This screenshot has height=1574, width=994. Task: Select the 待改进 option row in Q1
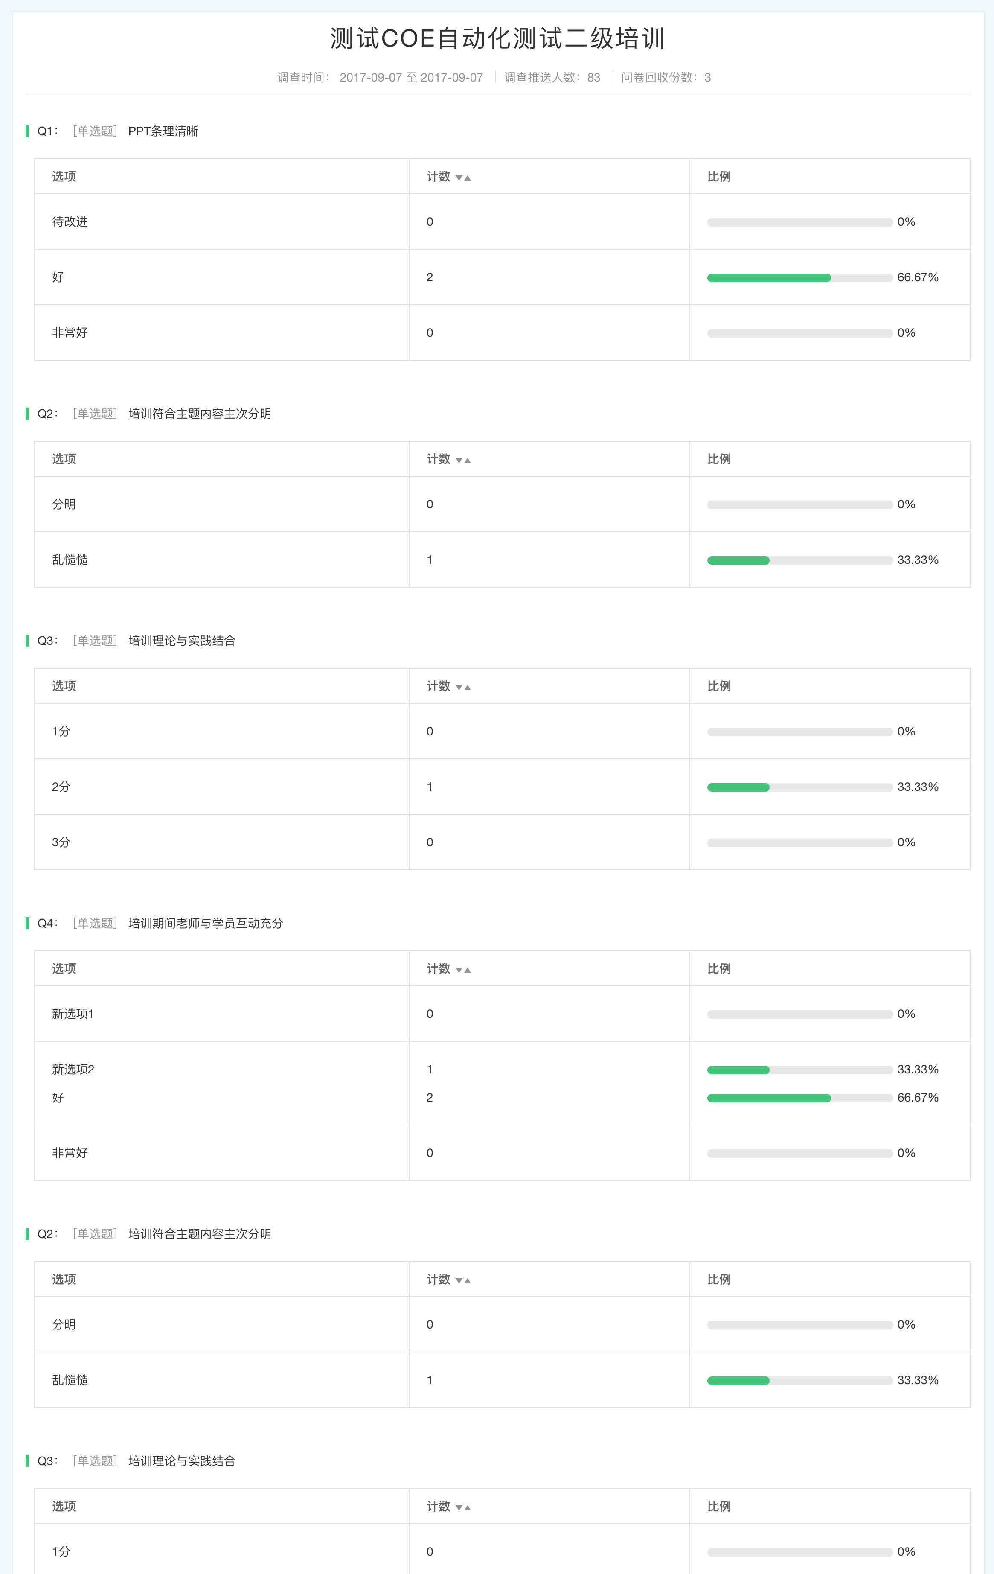point(502,222)
